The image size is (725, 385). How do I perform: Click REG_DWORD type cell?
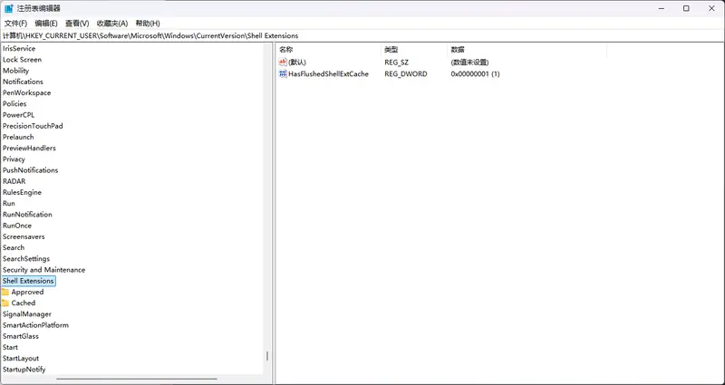[x=406, y=74]
